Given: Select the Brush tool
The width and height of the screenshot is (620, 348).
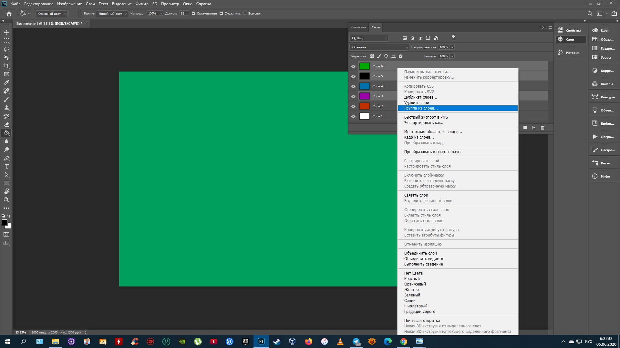Looking at the screenshot, I should [6, 99].
